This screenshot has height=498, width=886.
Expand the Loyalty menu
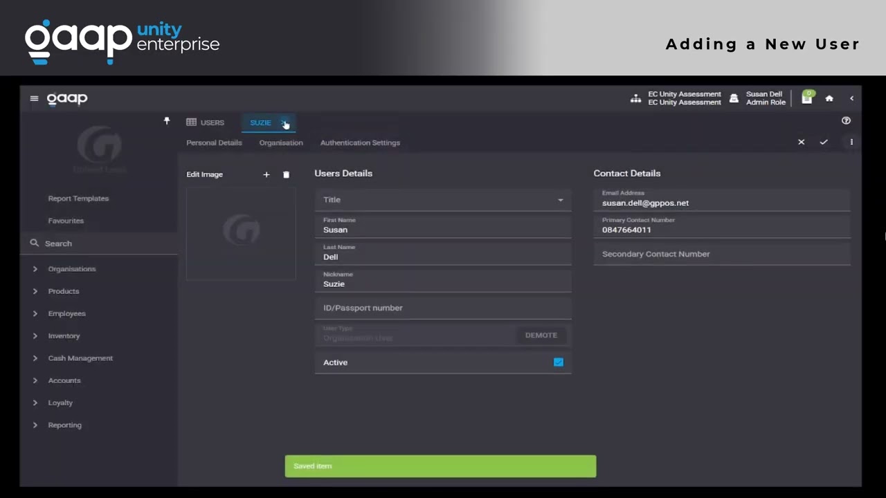point(60,403)
